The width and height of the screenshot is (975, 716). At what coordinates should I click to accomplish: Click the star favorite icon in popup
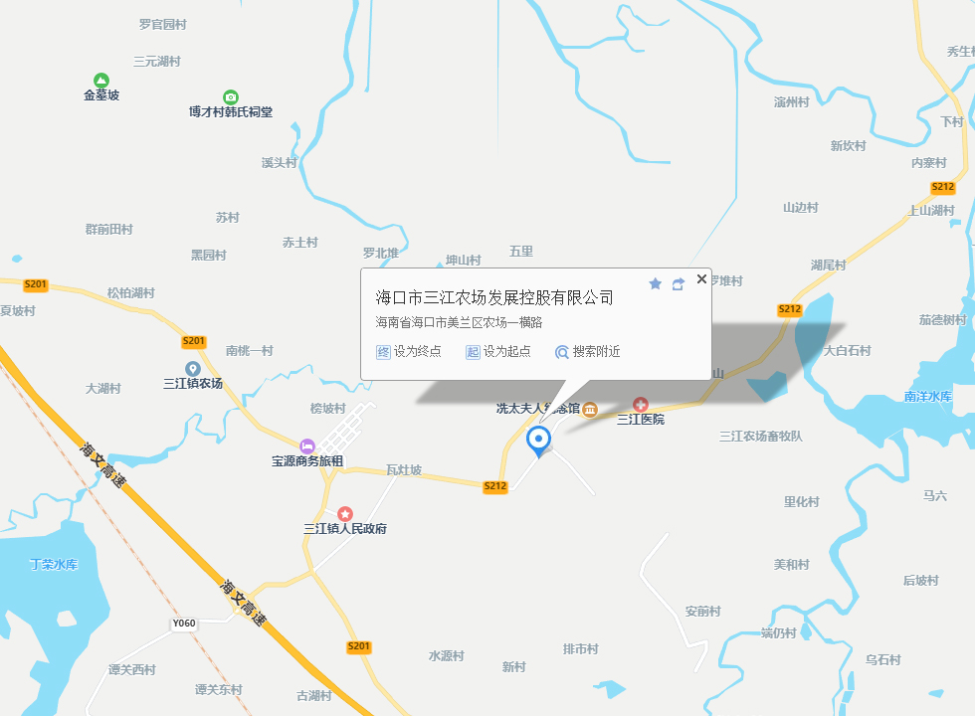[x=655, y=284]
